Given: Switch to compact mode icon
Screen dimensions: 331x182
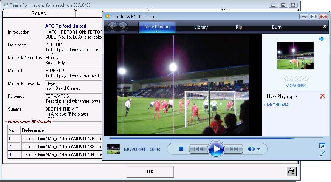Looking at the screenshot, I should 322,154.
